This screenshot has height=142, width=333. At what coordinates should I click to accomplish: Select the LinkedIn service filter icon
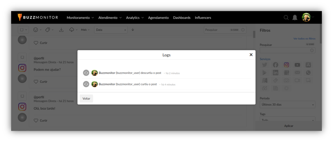click(275, 73)
